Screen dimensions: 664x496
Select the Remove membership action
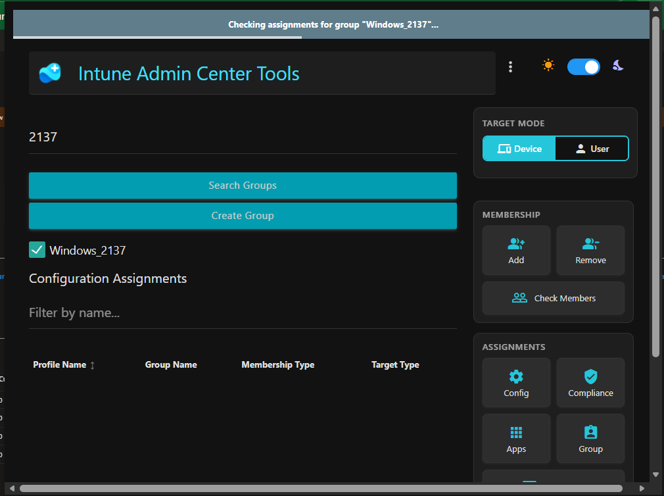pyautogui.click(x=590, y=250)
